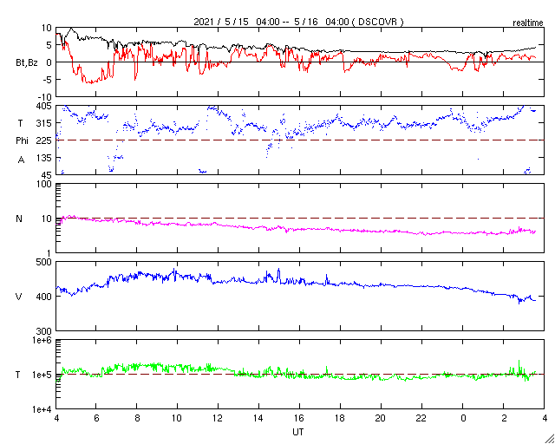Click the '400' tick label on velocity panel
The width and height of the screenshot is (555, 444).
pos(44,297)
